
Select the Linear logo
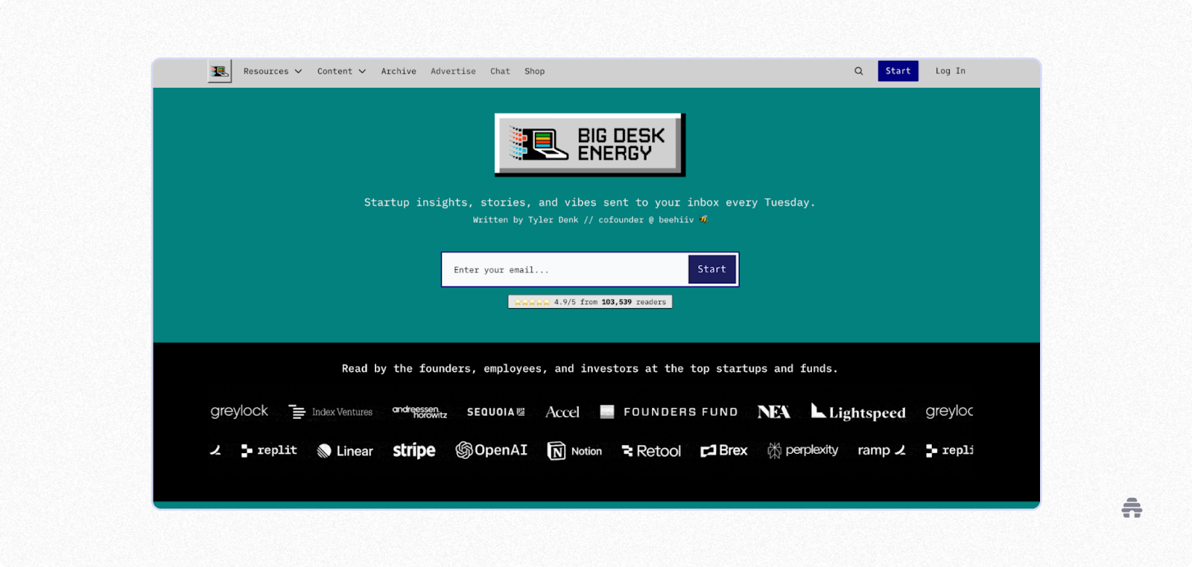tap(345, 451)
